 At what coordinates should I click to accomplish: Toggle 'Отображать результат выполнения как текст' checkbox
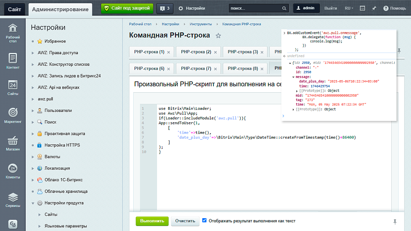(204, 221)
